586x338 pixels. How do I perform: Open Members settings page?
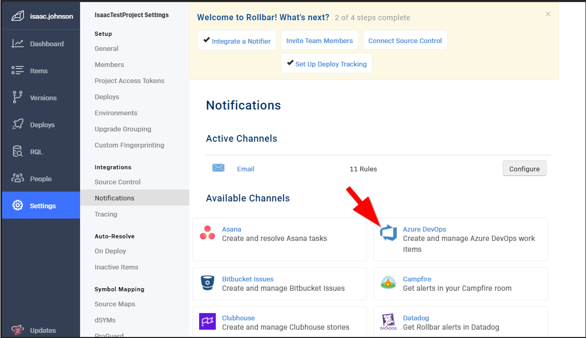click(x=109, y=64)
